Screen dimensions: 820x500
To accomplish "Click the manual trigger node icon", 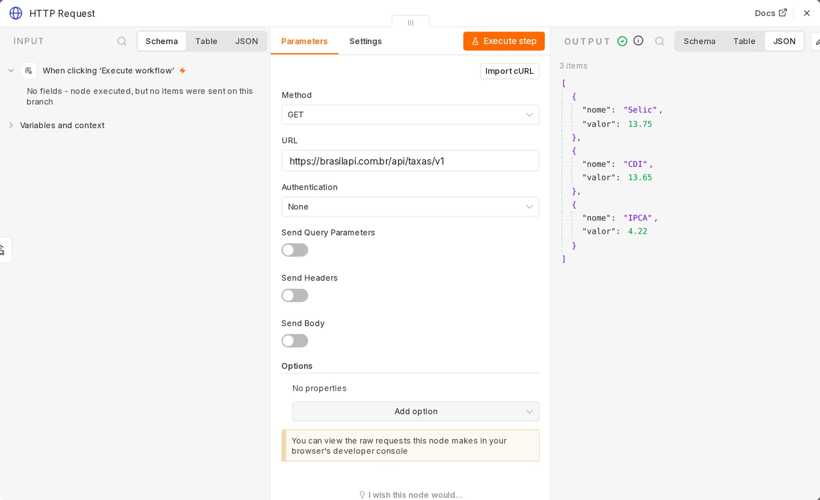I will [29, 71].
